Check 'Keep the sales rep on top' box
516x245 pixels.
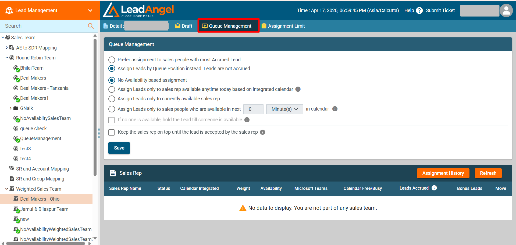pos(111,132)
